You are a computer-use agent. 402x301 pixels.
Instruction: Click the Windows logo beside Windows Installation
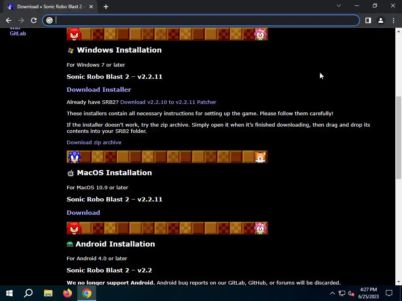(x=71, y=51)
